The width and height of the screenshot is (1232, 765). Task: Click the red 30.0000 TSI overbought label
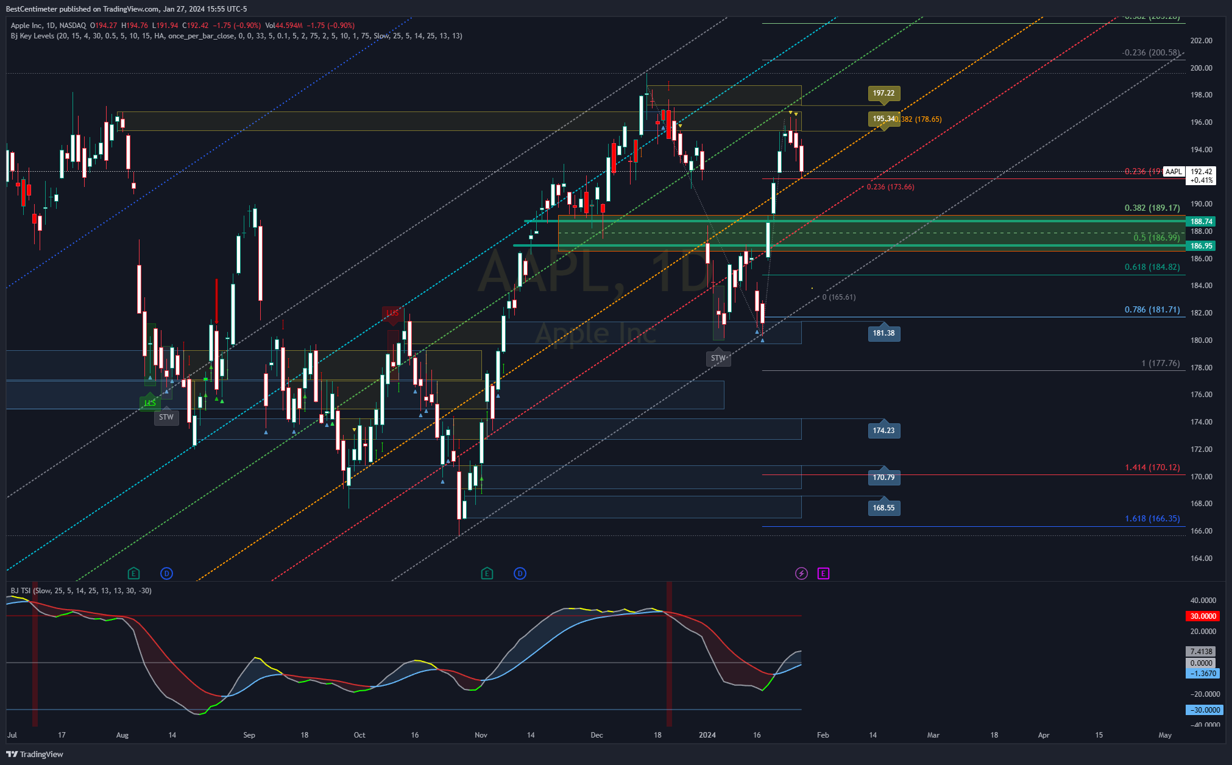click(x=1203, y=616)
